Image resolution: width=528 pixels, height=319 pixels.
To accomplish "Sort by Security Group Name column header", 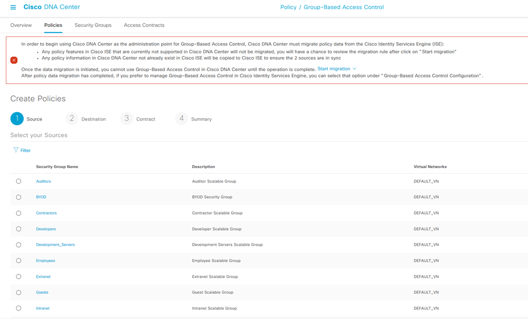I will (57, 167).
